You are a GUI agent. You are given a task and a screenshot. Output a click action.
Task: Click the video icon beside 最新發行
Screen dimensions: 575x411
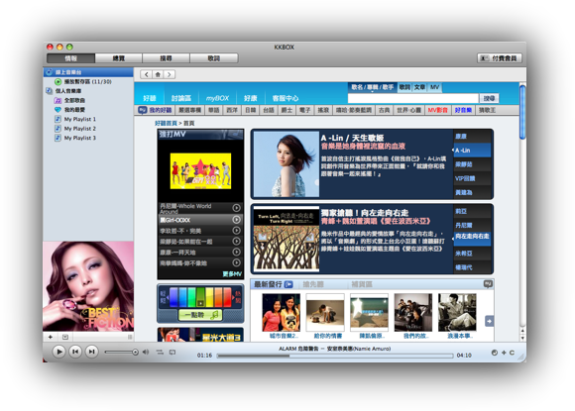(x=288, y=284)
